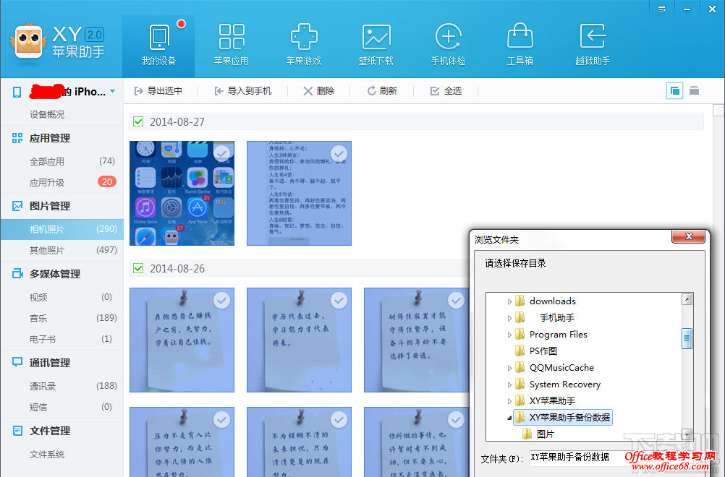Deselect the first sticky note photo's checkmark
Viewport: 725px width, 477px height.
click(x=221, y=298)
